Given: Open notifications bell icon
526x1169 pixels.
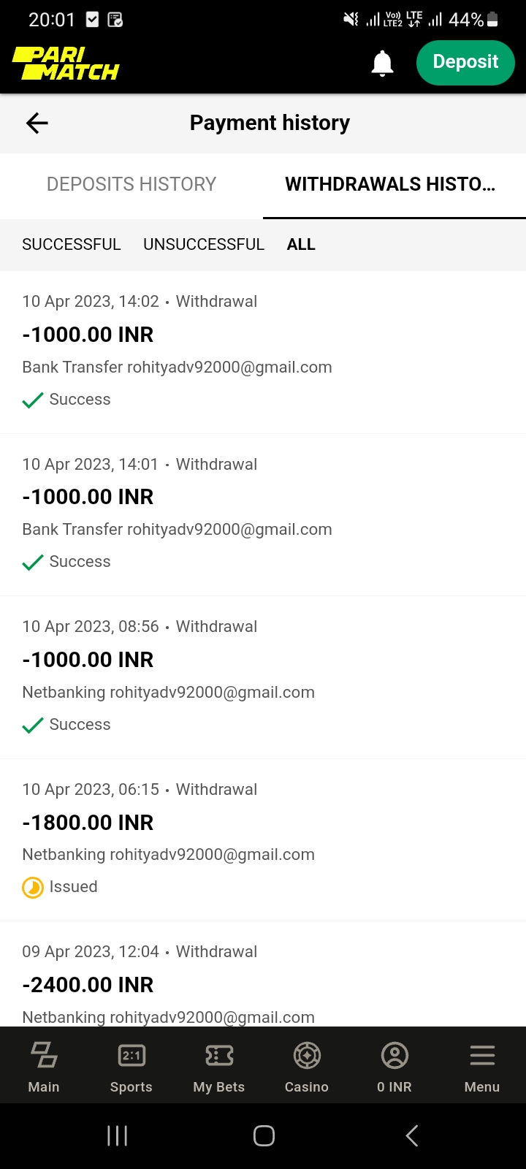Looking at the screenshot, I should point(382,64).
